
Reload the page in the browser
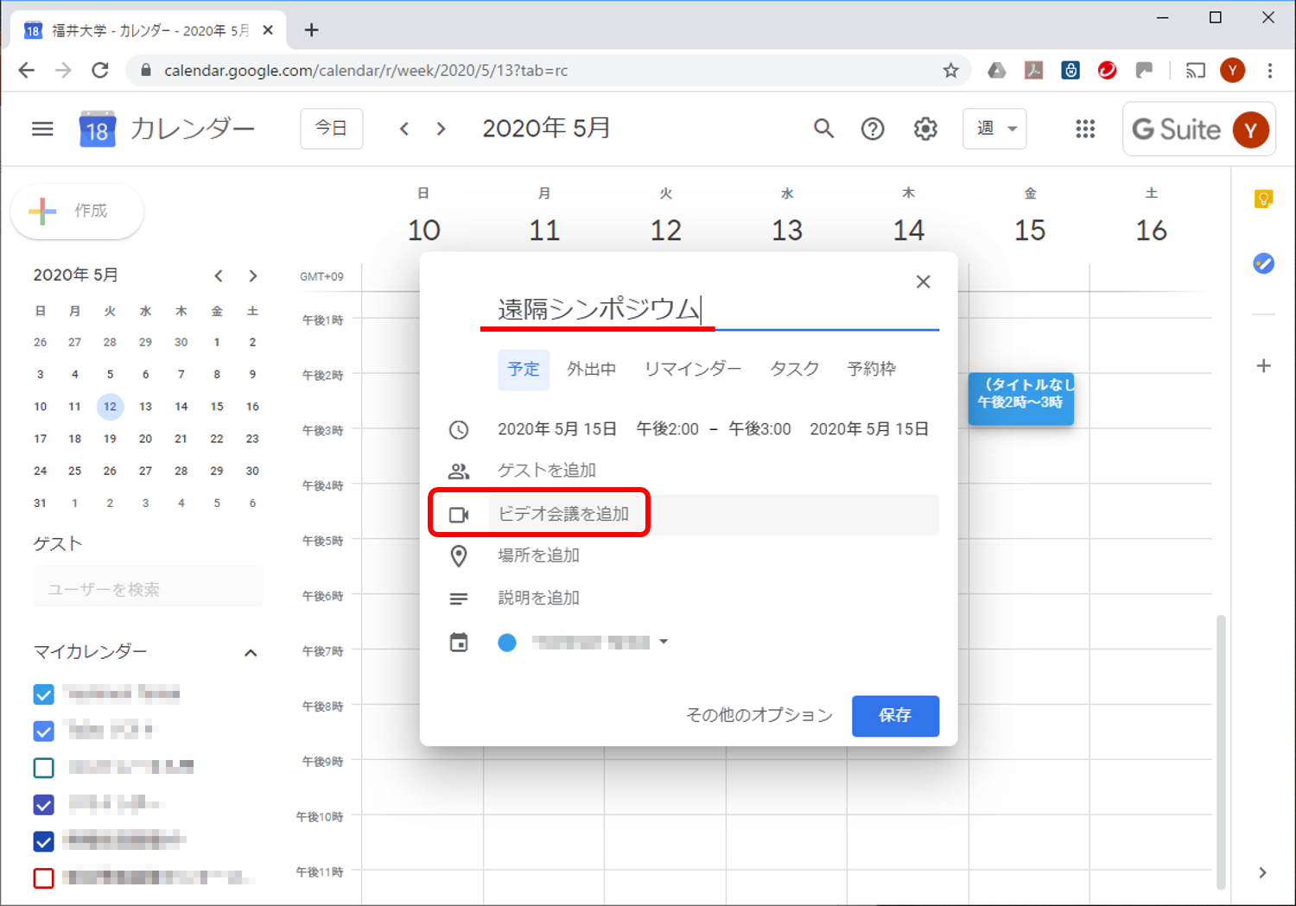coord(100,70)
